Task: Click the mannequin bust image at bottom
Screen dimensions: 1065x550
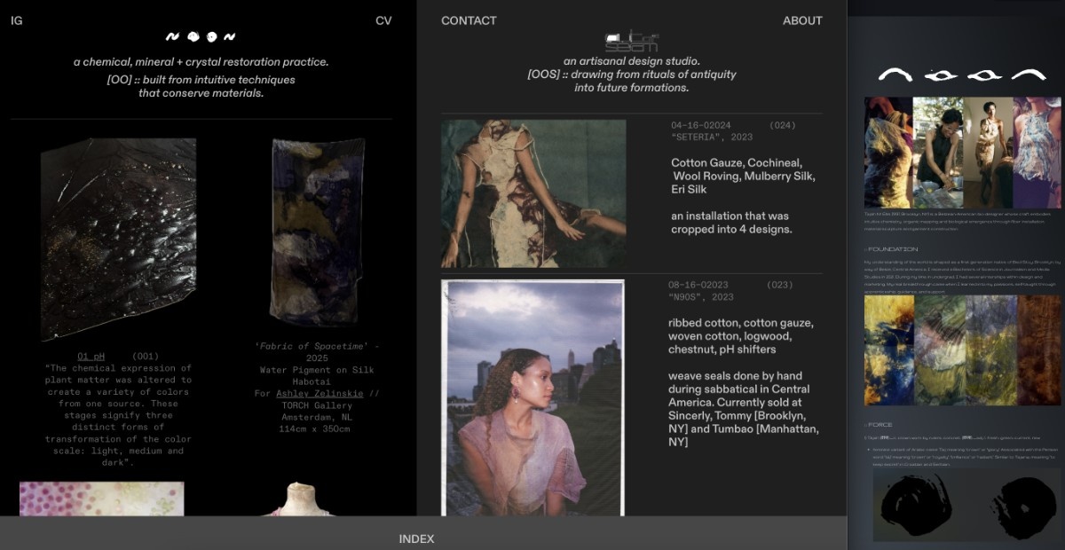Action: pyautogui.click(x=298, y=501)
